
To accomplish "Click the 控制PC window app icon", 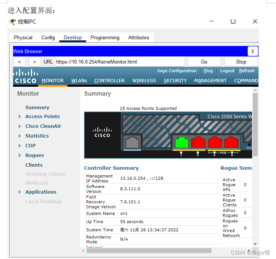I will coord(12,22).
